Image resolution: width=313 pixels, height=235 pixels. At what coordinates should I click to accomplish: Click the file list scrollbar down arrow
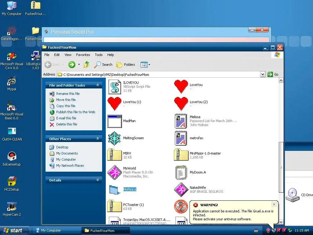pos(281,222)
